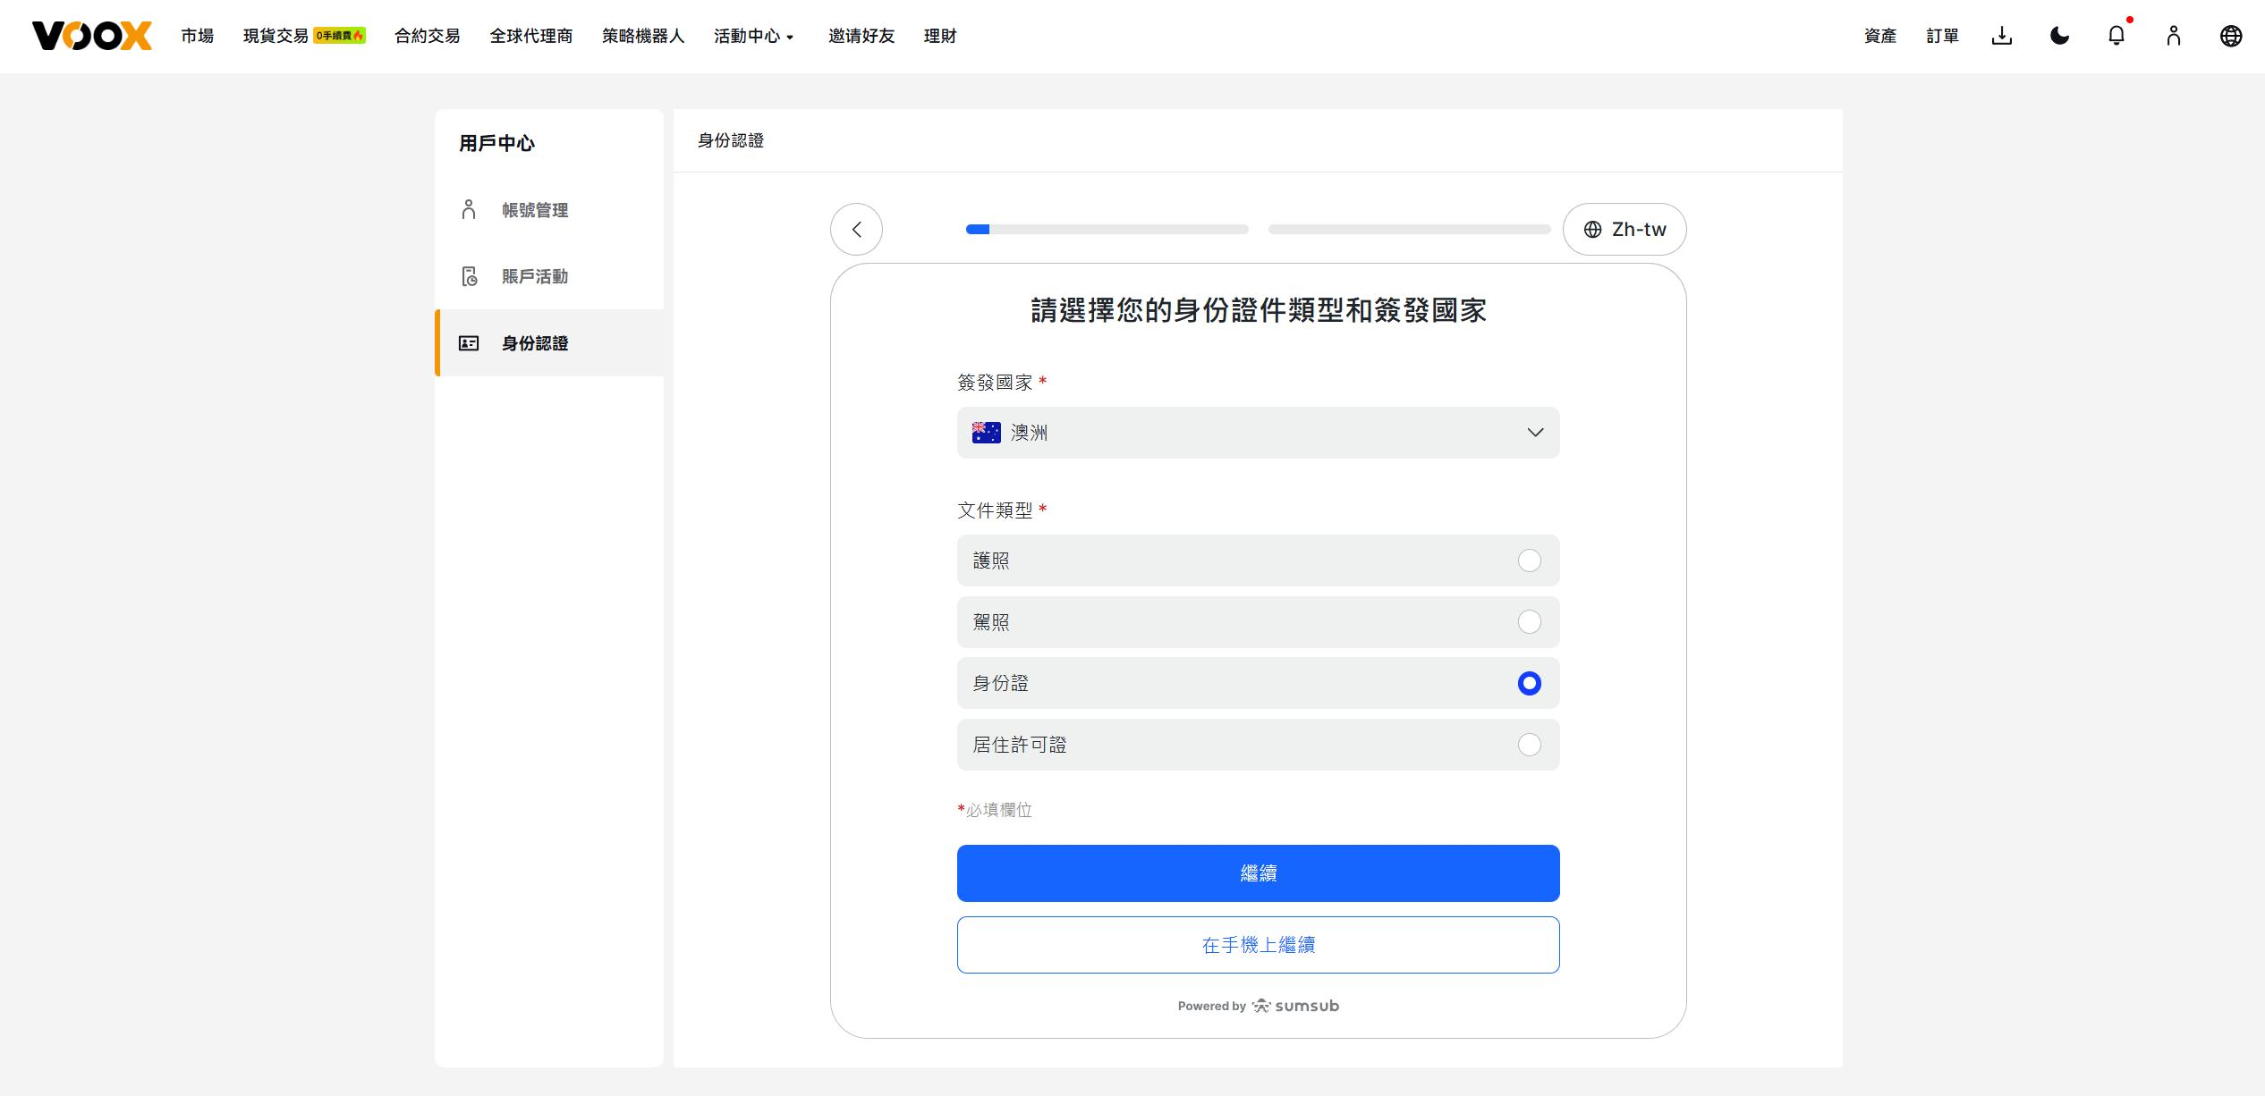The height and width of the screenshot is (1096, 2265).
Task: Click the blue 繼續 button
Action: [1258, 873]
